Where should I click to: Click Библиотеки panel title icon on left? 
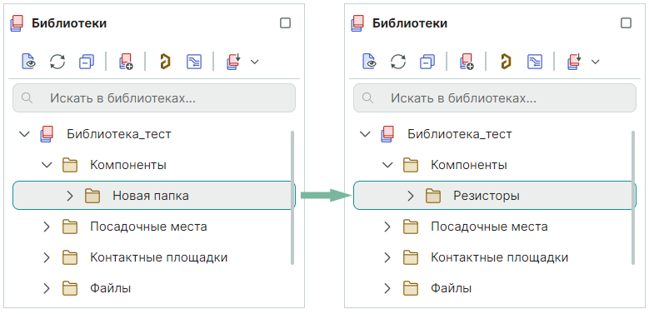click(x=17, y=23)
